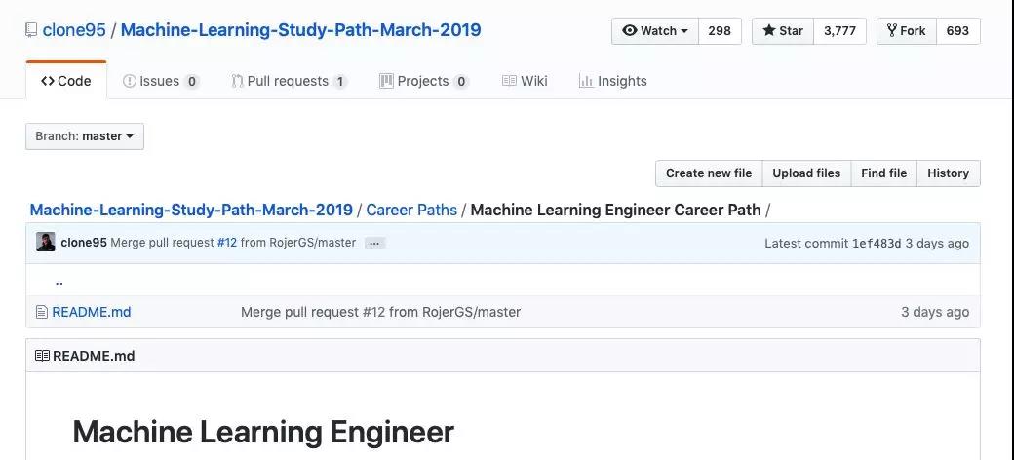Click the clone95 avatar thumbnail in the commit bar
Viewport: 1014px width, 460px height.
(45, 243)
